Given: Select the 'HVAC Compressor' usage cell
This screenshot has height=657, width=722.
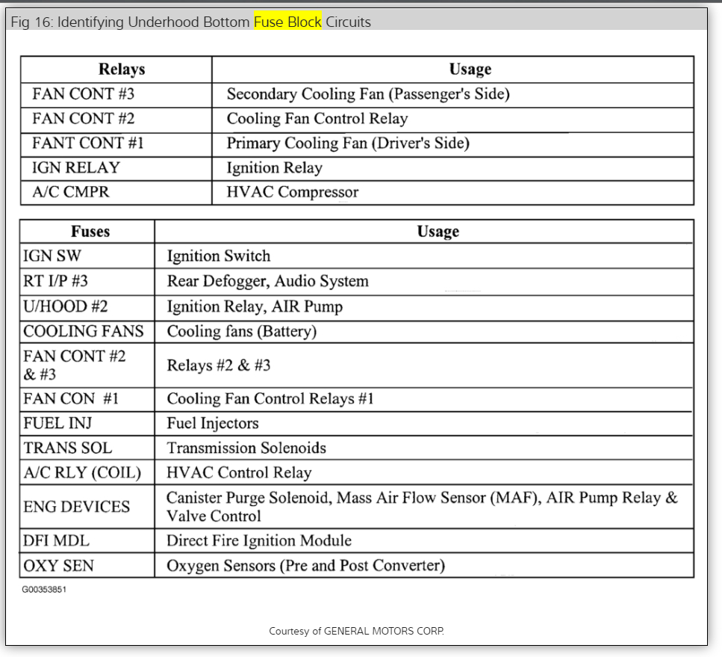Looking at the screenshot, I should pyautogui.click(x=452, y=192).
